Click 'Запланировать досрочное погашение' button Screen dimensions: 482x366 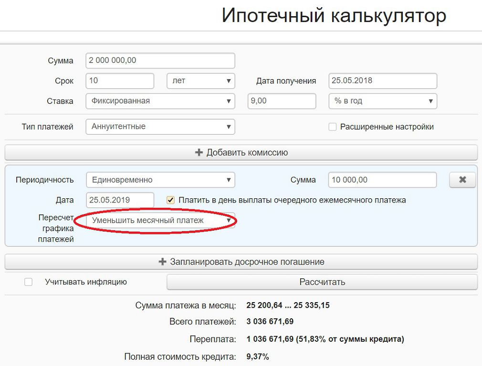[241, 262]
